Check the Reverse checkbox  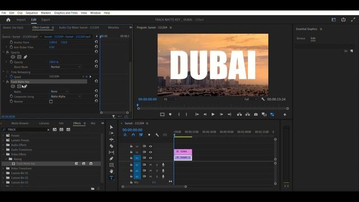(51, 102)
